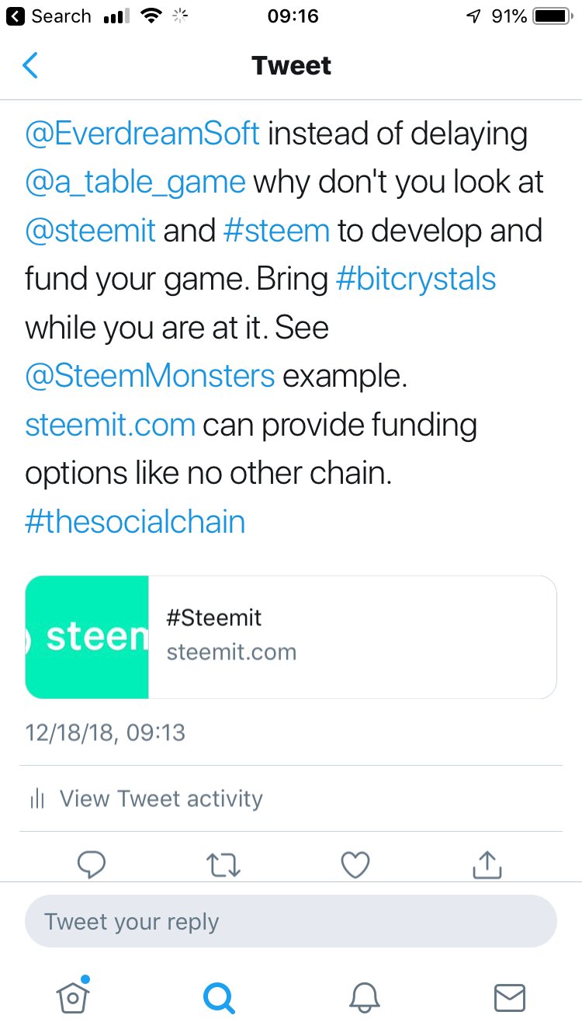Image resolution: width=582 pixels, height=1036 pixels.
Task: Open the Notifications bell tab
Action: (x=364, y=997)
